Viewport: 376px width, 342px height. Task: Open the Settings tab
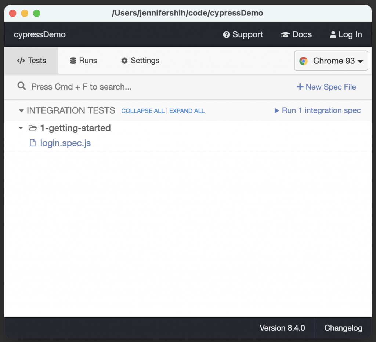(x=140, y=61)
